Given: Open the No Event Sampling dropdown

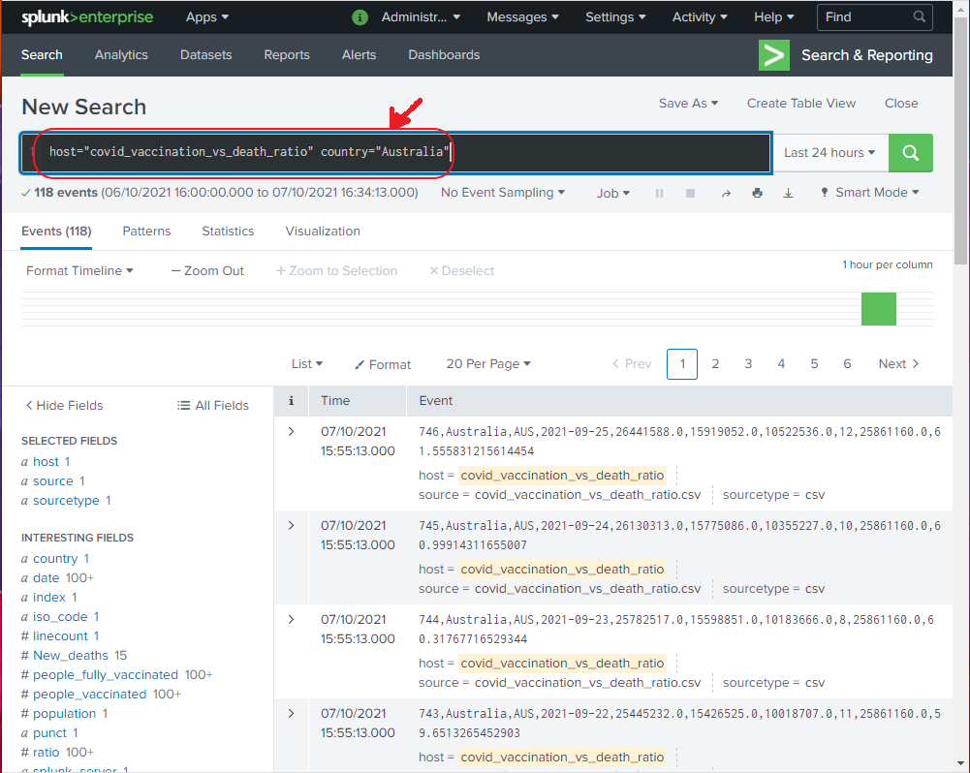Looking at the screenshot, I should (x=502, y=193).
